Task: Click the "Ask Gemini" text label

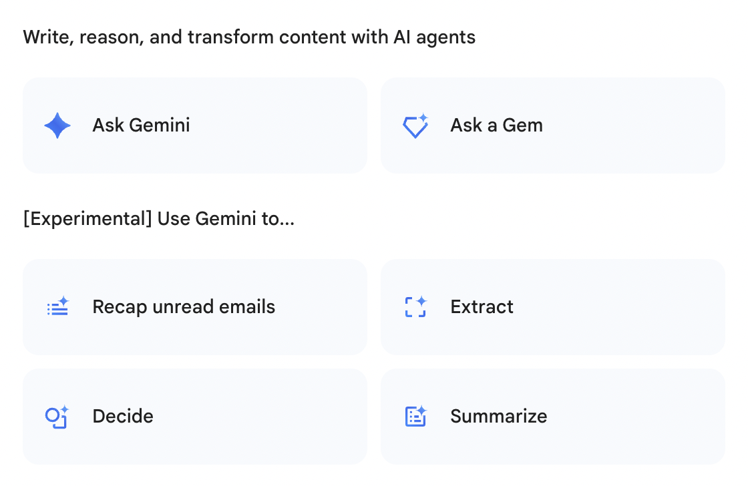Action: point(141,126)
